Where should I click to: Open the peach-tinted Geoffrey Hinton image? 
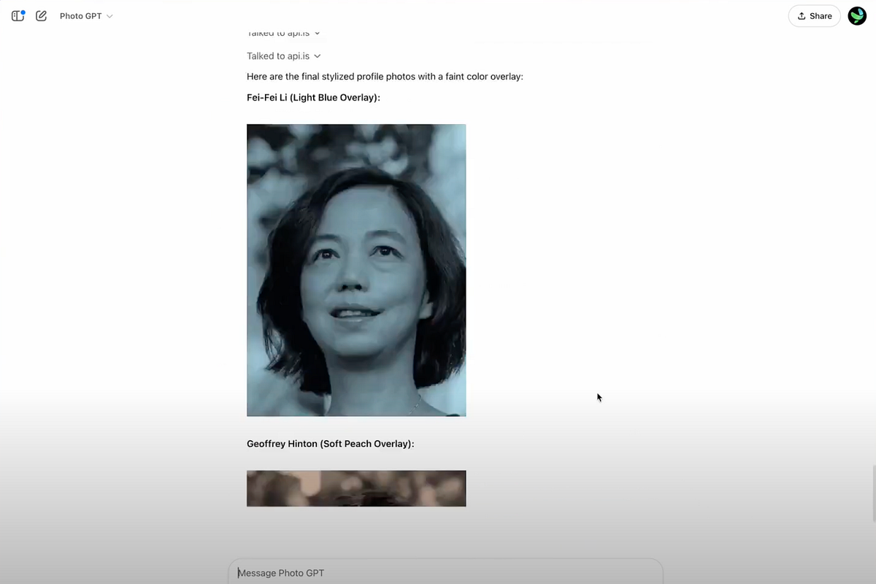click(x=356, y=488)
